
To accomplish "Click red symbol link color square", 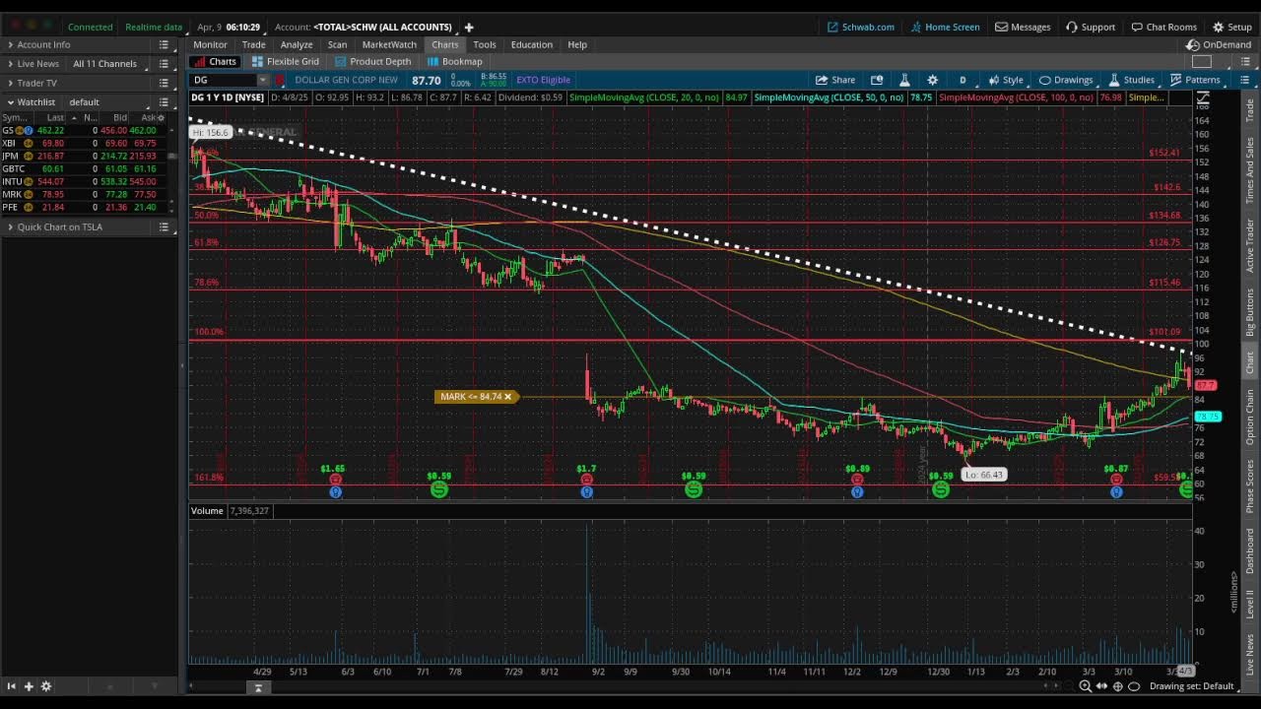I will 281,80.
